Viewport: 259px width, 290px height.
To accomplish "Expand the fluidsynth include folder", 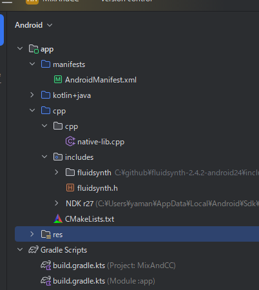I will click(x=57, y=172).
